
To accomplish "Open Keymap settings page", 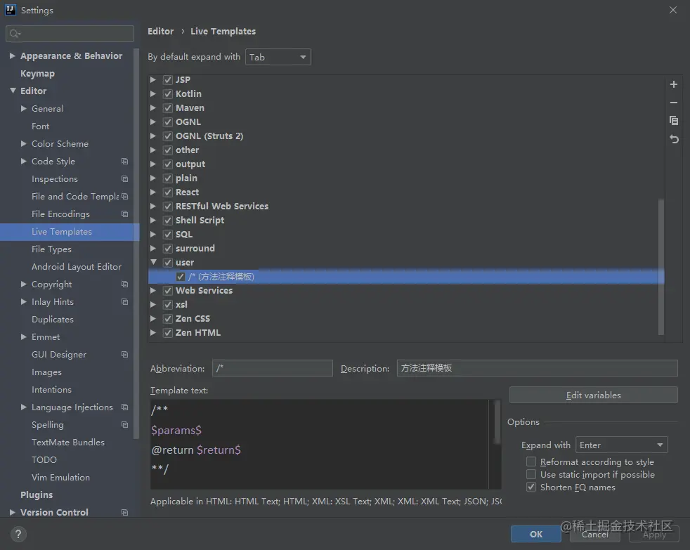I will pyautogui.click(x=37, y=74).
